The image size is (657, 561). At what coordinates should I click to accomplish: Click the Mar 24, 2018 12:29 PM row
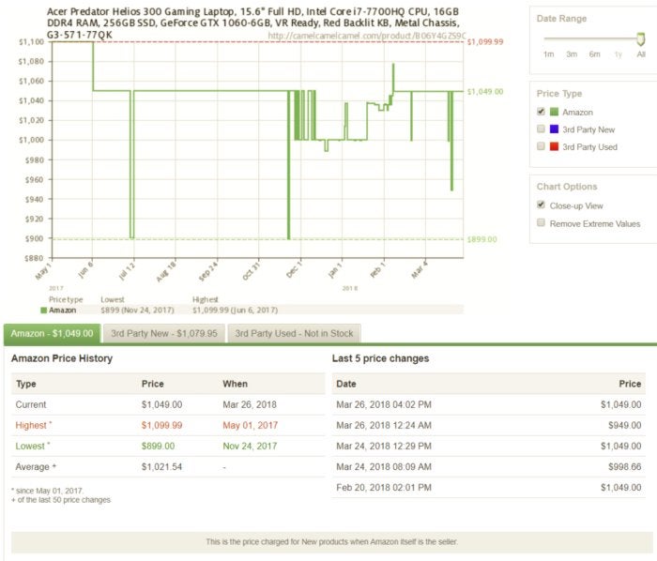pyautogui.click(x=489, y=447)
